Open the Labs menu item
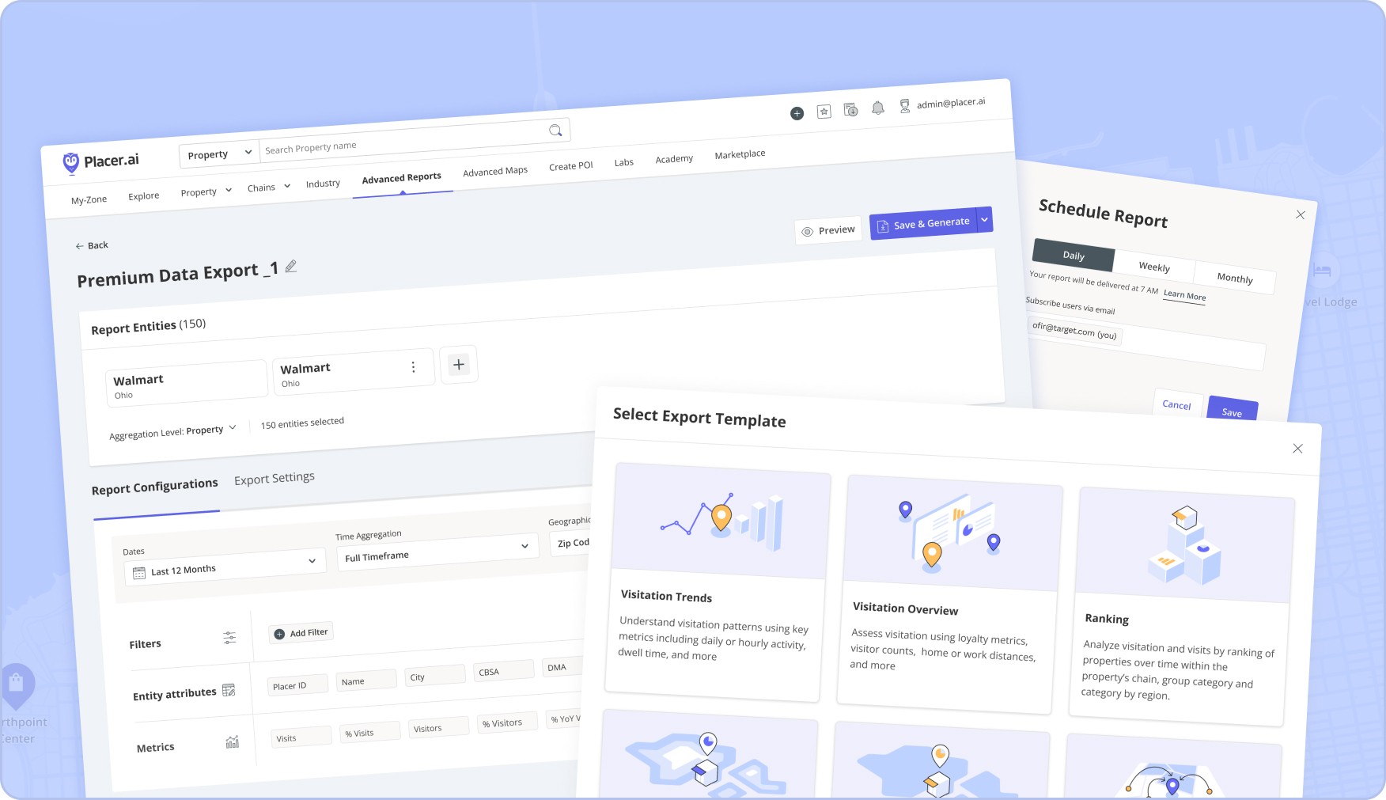1386x800 pixels. (623, 162)
